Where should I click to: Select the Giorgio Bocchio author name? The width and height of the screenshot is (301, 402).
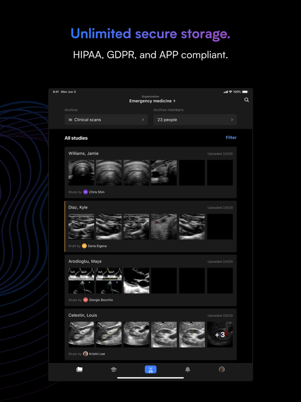pyautogui.click(x=101, y=300)
